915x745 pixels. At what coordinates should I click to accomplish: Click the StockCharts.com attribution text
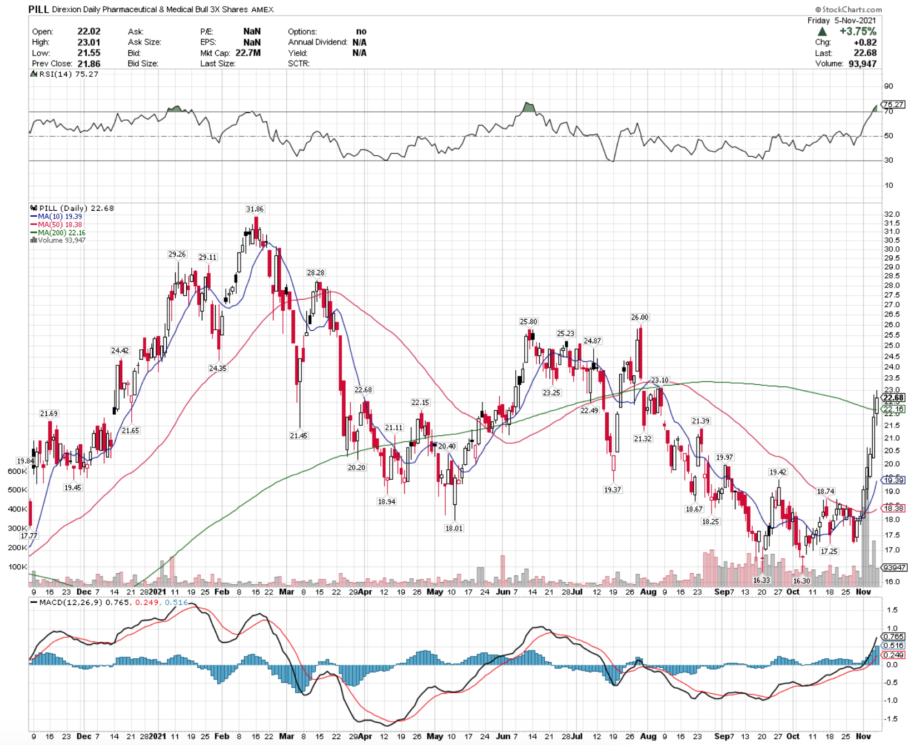coord(848,9)
